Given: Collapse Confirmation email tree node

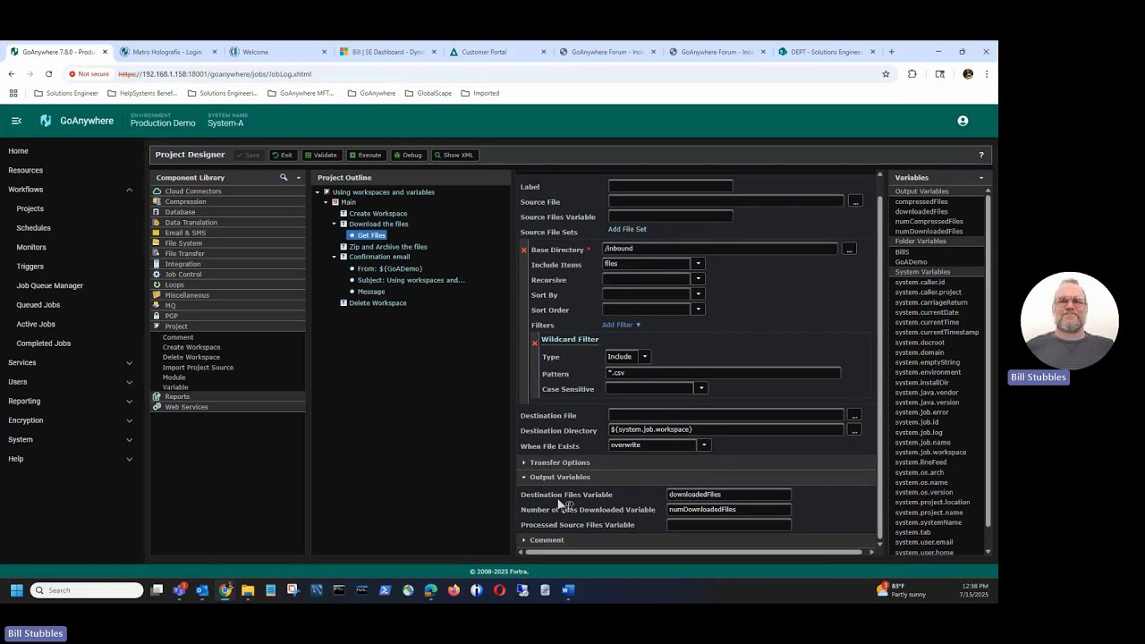Looking at the screenshot, I should pyautogui.click(x=334, y=257).
